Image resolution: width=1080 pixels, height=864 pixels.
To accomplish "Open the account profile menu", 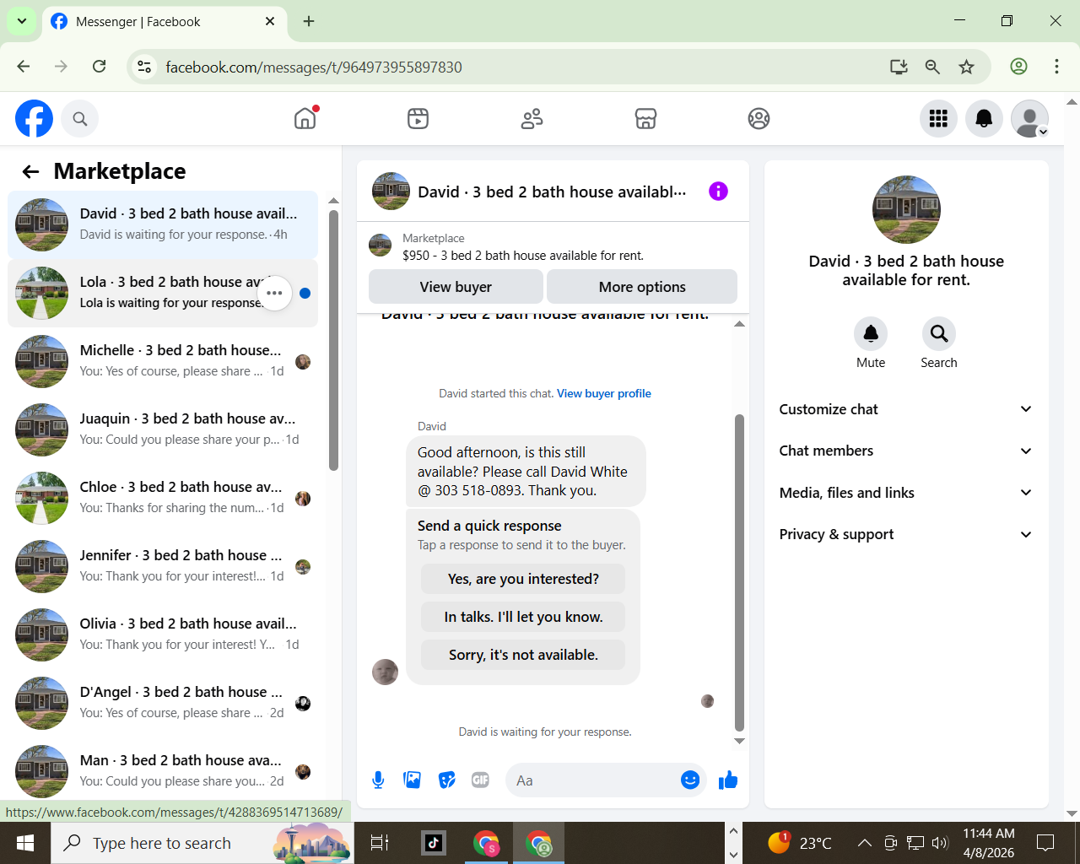I will coord(1029,119).
